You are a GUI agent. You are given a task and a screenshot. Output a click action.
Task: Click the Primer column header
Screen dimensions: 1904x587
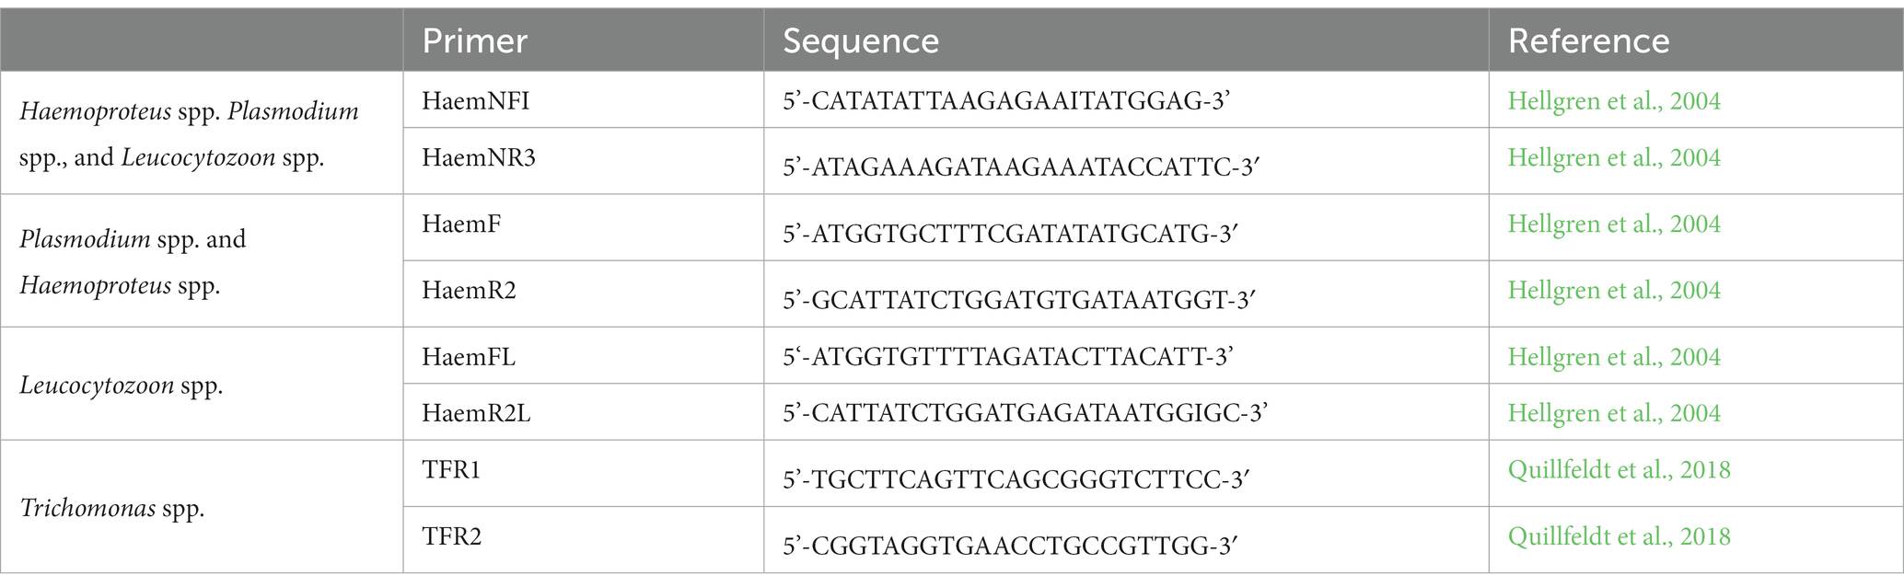click(x=474, y=41)
